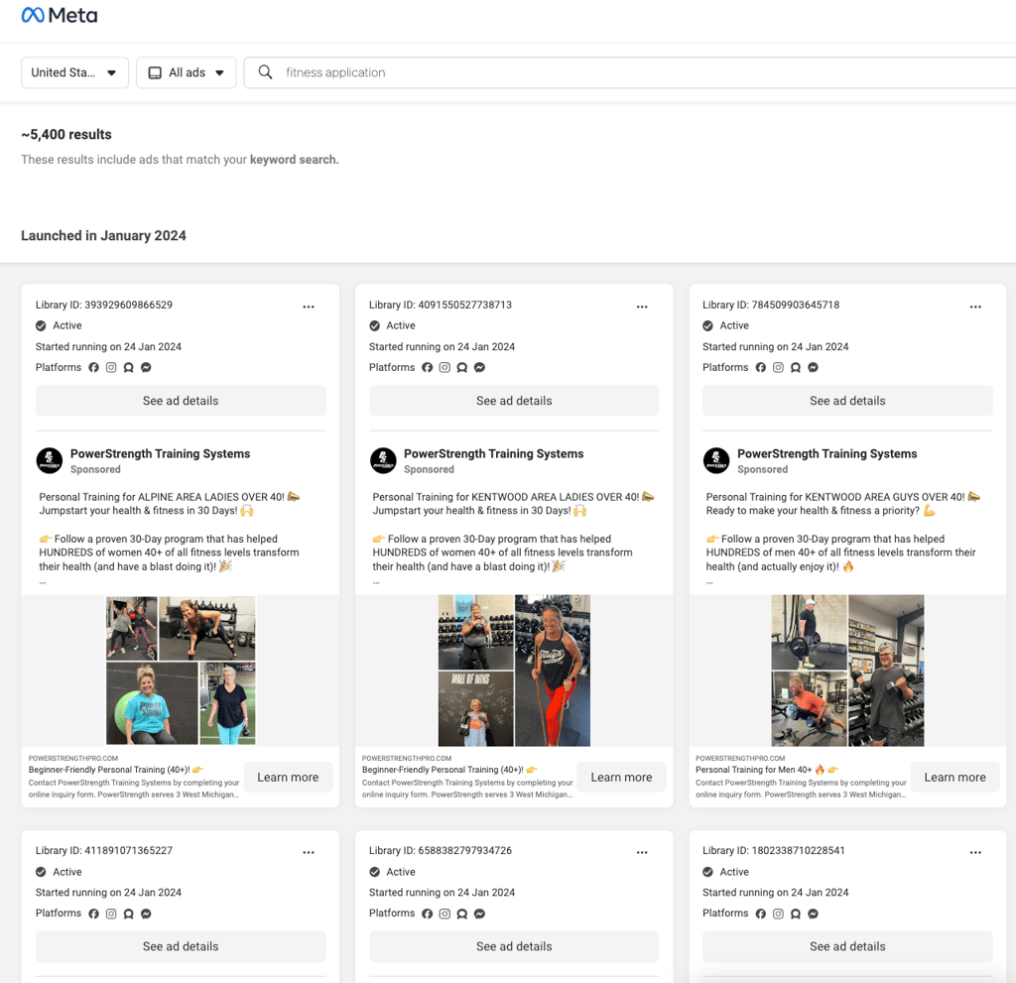1016x983 pixels.
Task: Click Active status icon on ad 784509903645718
Action: (707, 325)
